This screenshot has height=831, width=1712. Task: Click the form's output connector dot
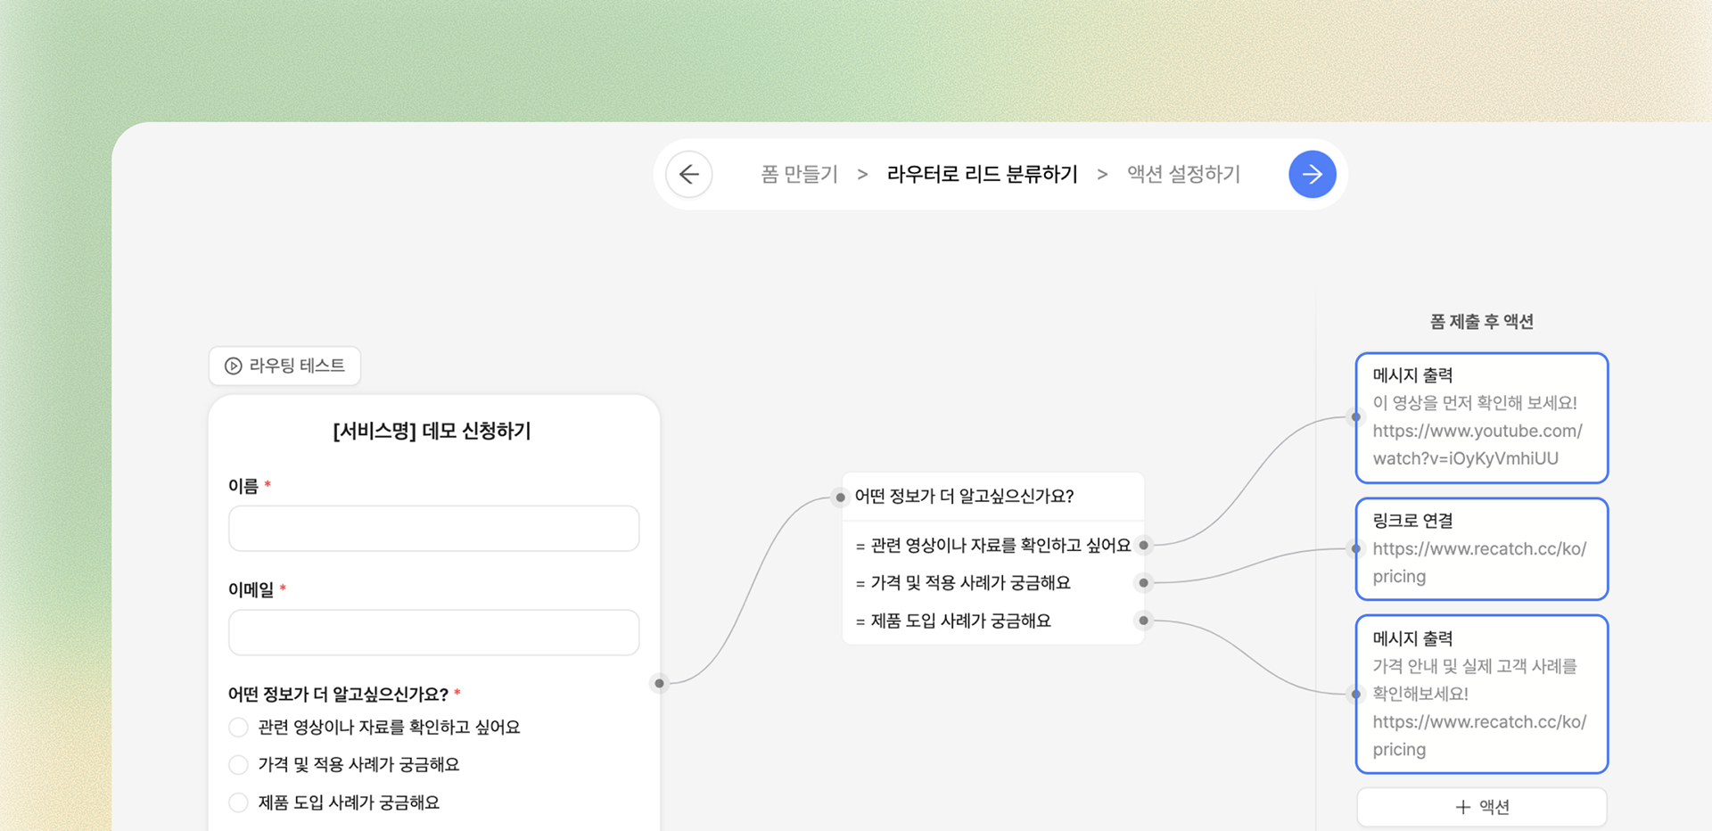(x=660, y=683)
